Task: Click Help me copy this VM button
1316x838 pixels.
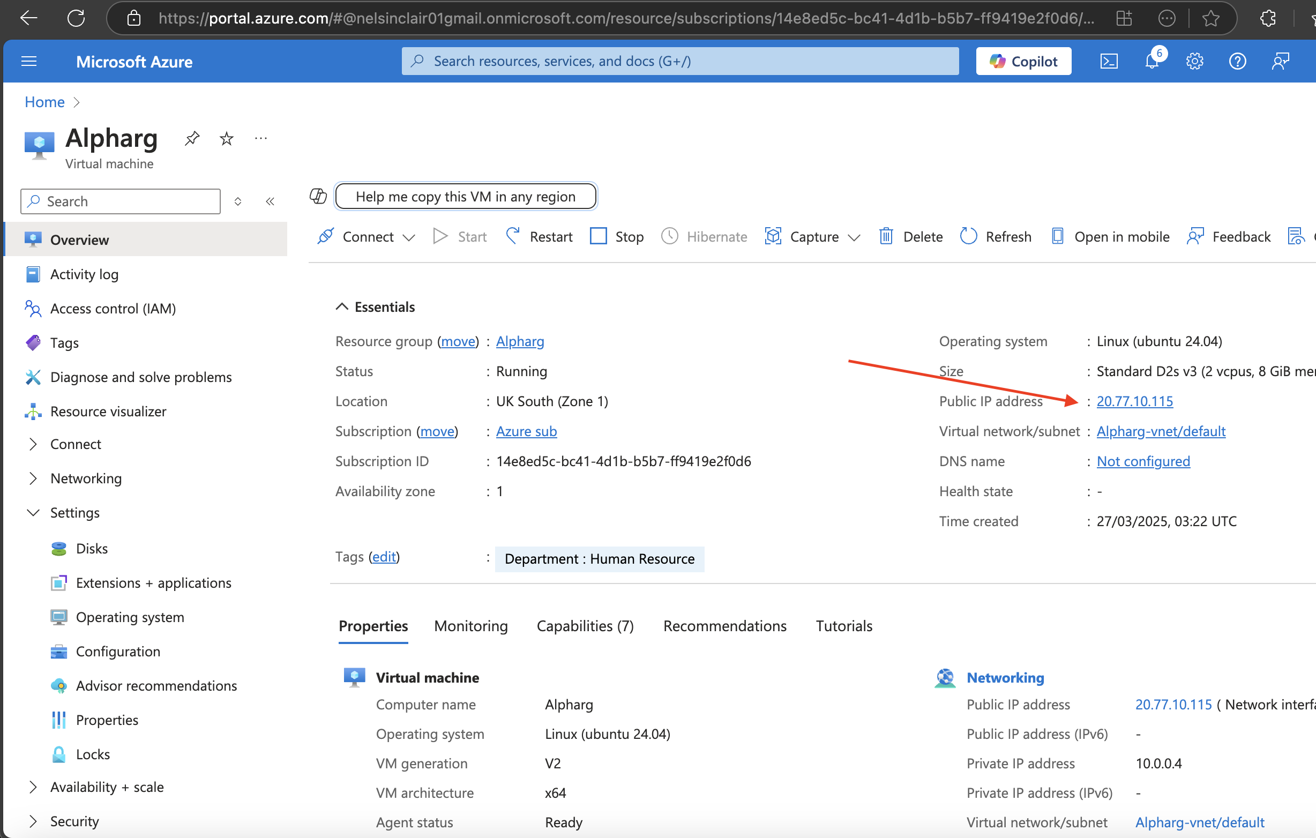Action: pos(466,196)
